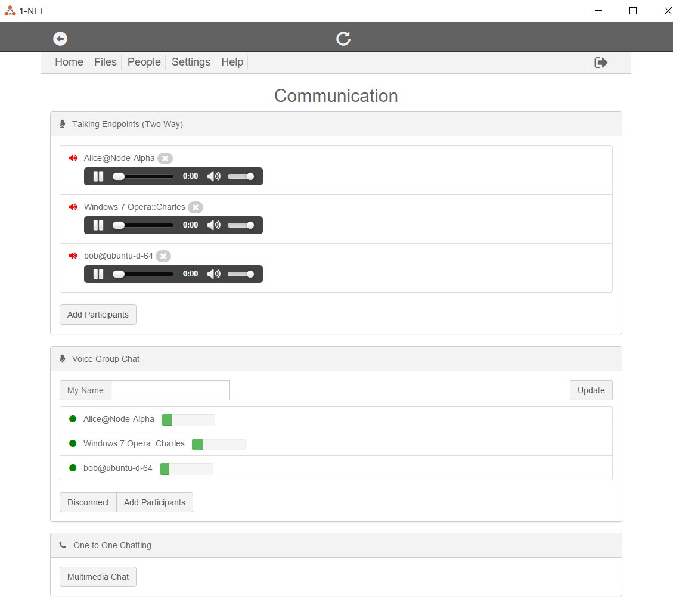Click Add Participants under Talking Endpoints
The width and height of the screenshot is (673, 609).
pyautogui.click(x=98, y=315)
